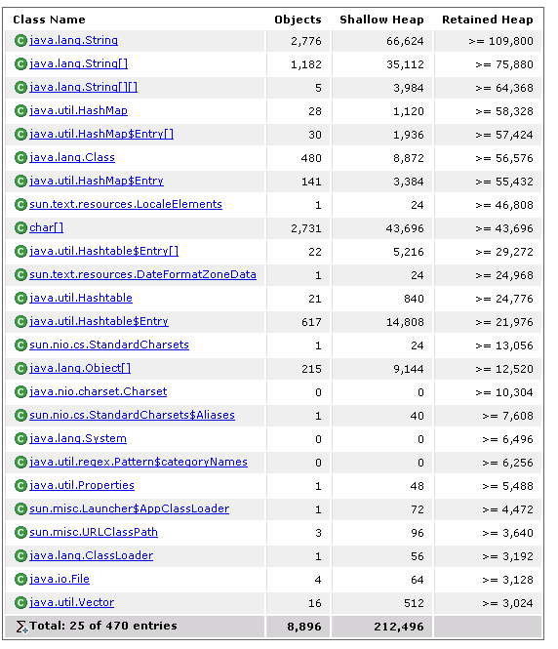
Task: Click the class icon next to java.io.File
Action: tap(20, 579)
